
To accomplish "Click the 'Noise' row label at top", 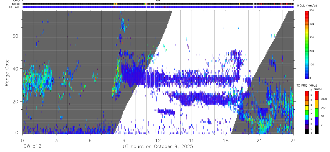I will 16,4.
